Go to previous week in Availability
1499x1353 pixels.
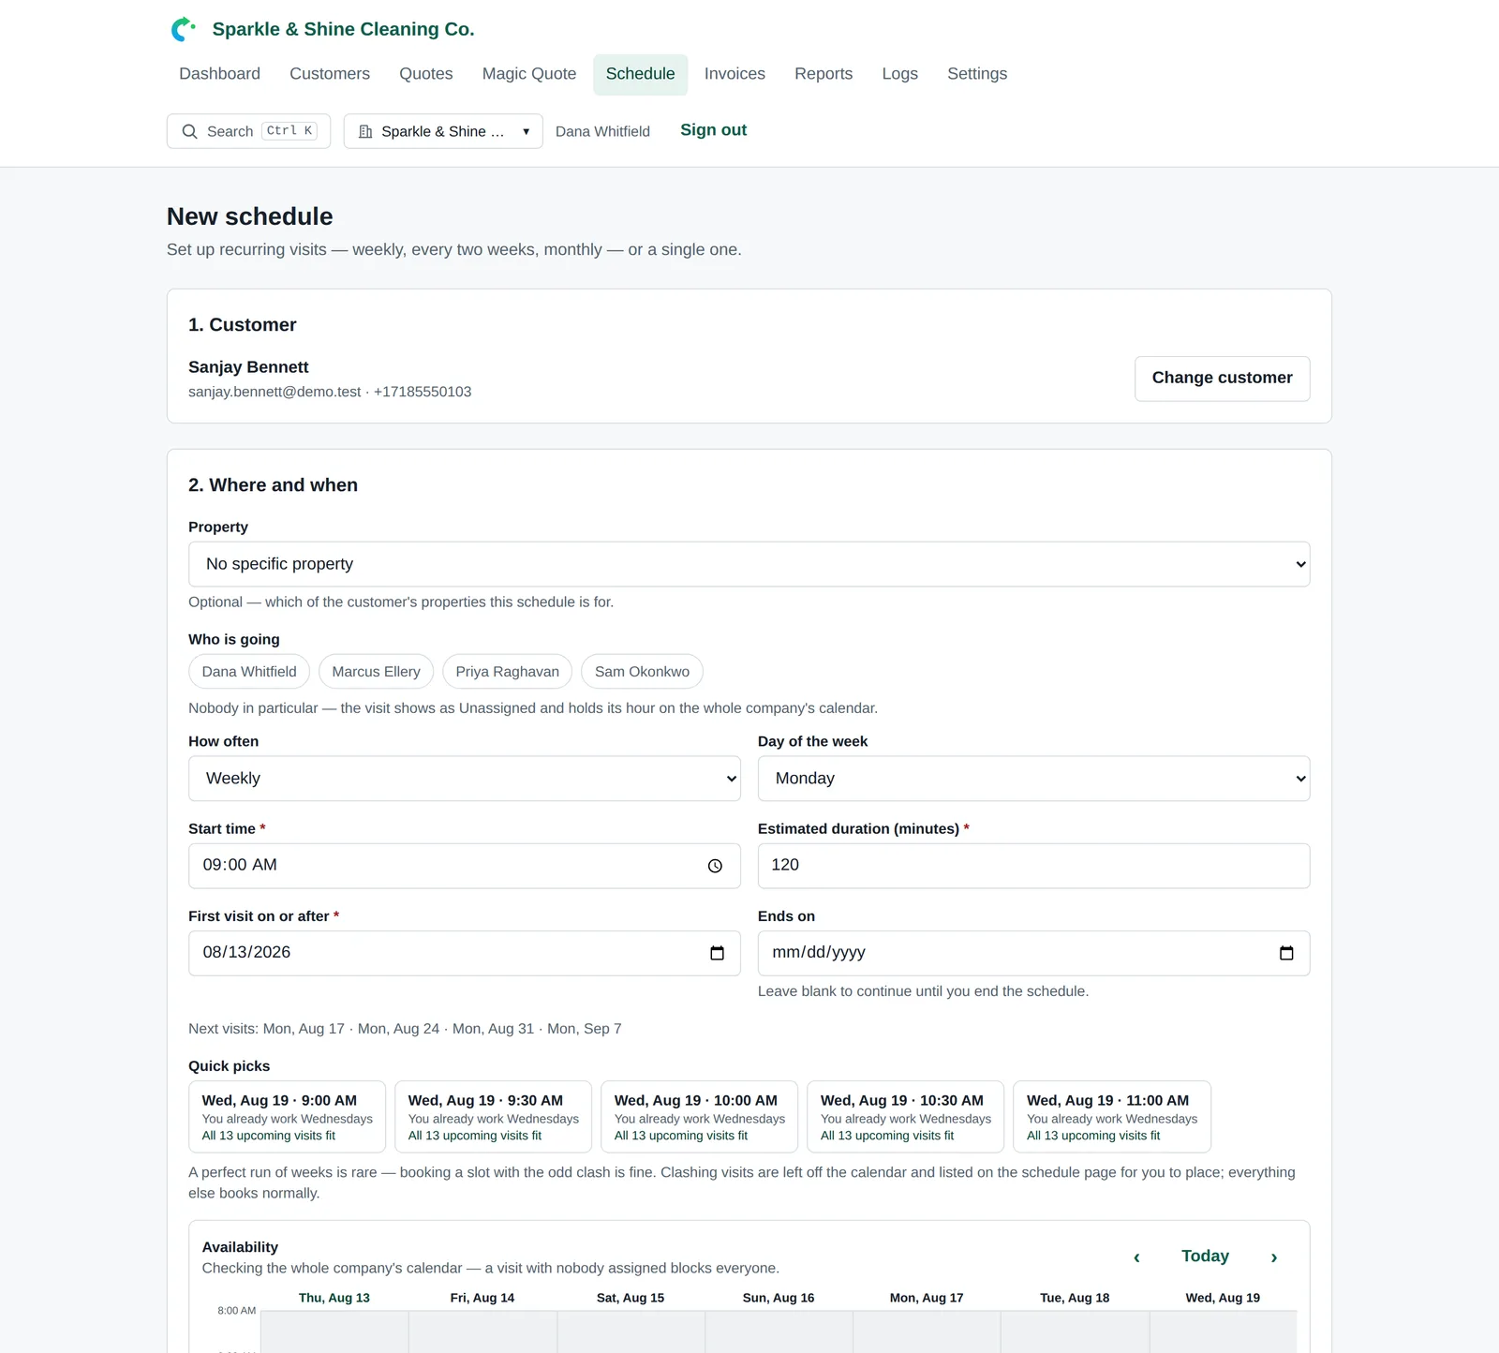coord(1136,1257)
